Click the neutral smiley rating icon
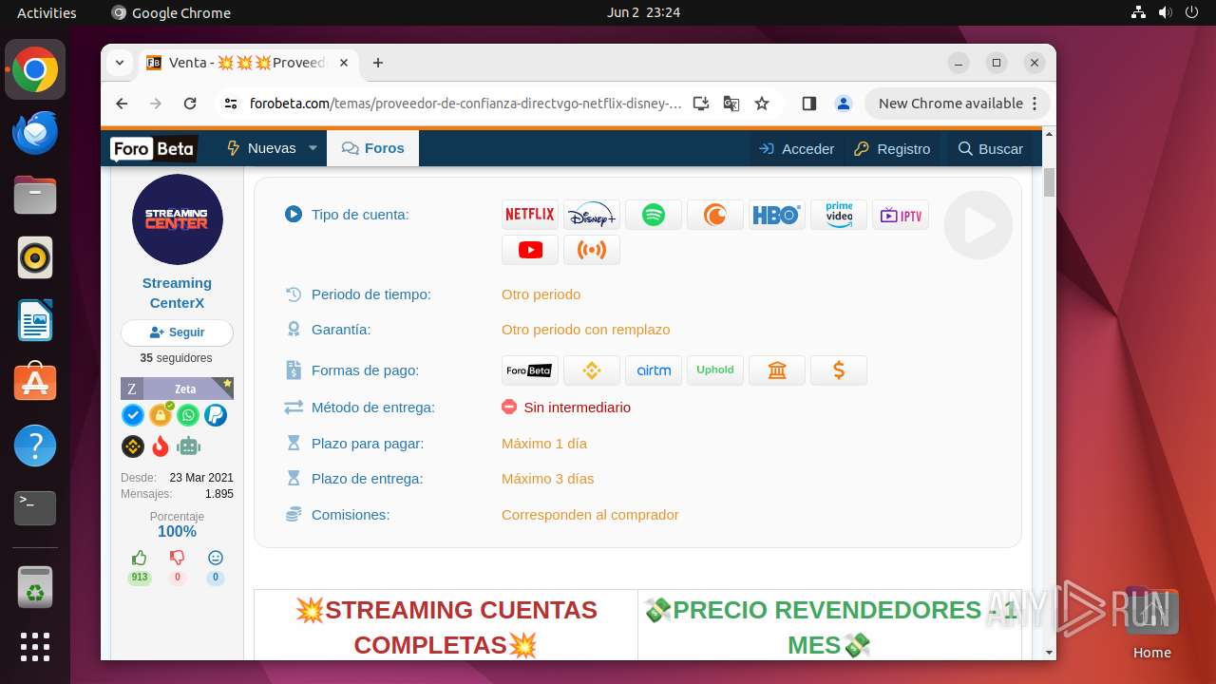Viewport: 1216px width, 684px height. pos(216,559)
